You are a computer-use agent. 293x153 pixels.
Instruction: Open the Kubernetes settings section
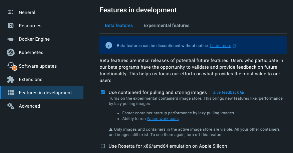pyautogui.click(x=31, y=52)
